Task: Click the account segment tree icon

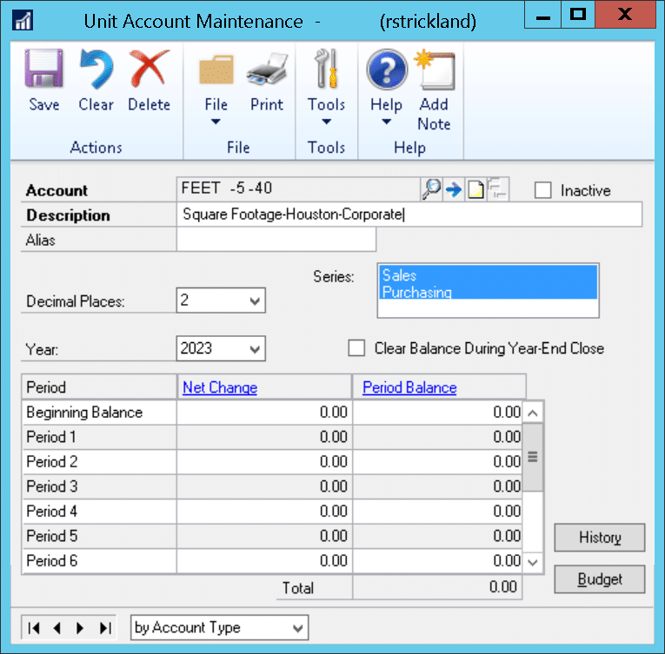Action: [x=498, y=189]
